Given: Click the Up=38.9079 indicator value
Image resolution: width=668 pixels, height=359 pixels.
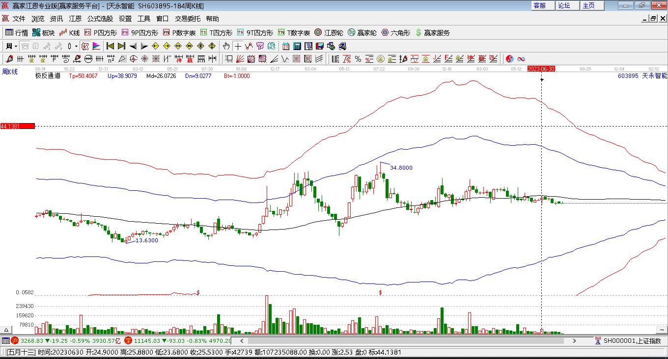Looking at the screenshot, I should [x=122, y=76].
